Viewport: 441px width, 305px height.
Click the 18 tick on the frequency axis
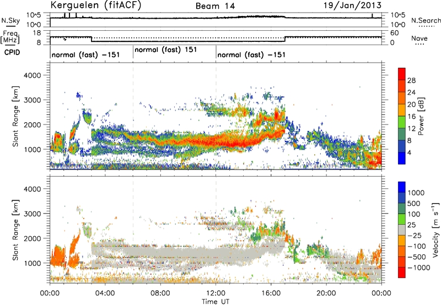point(37,33)
